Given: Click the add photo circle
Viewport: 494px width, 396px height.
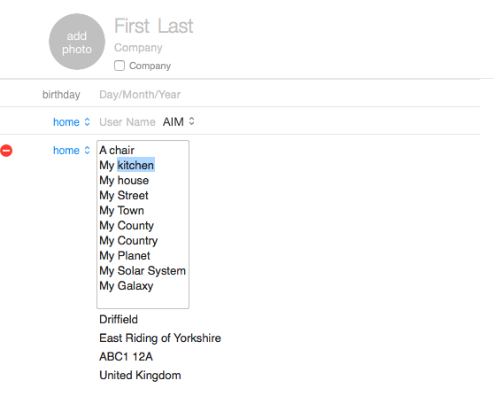Looking at the screenshot, I should click(77, 42).
